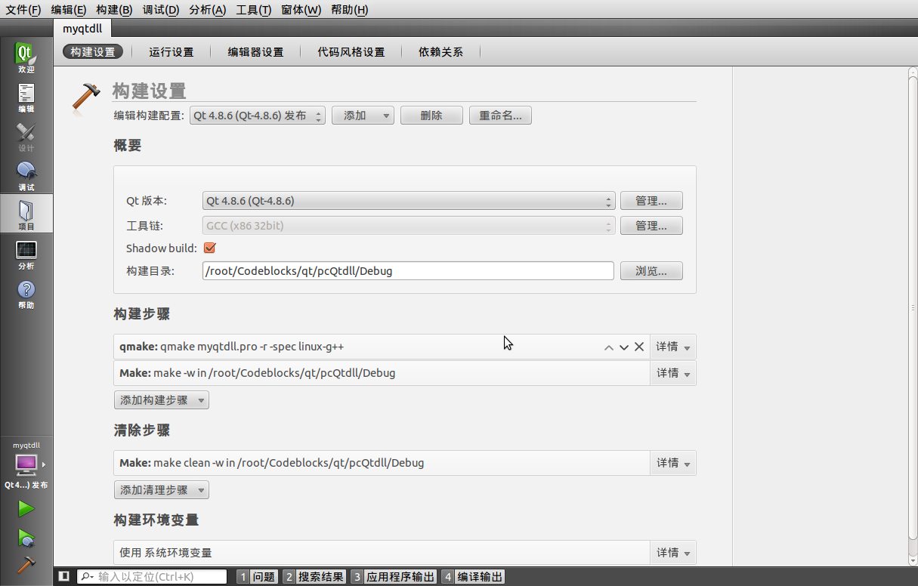Open the 问题 output pane
Viewport: 918px width, 586px height.
(x=257, y=577)
